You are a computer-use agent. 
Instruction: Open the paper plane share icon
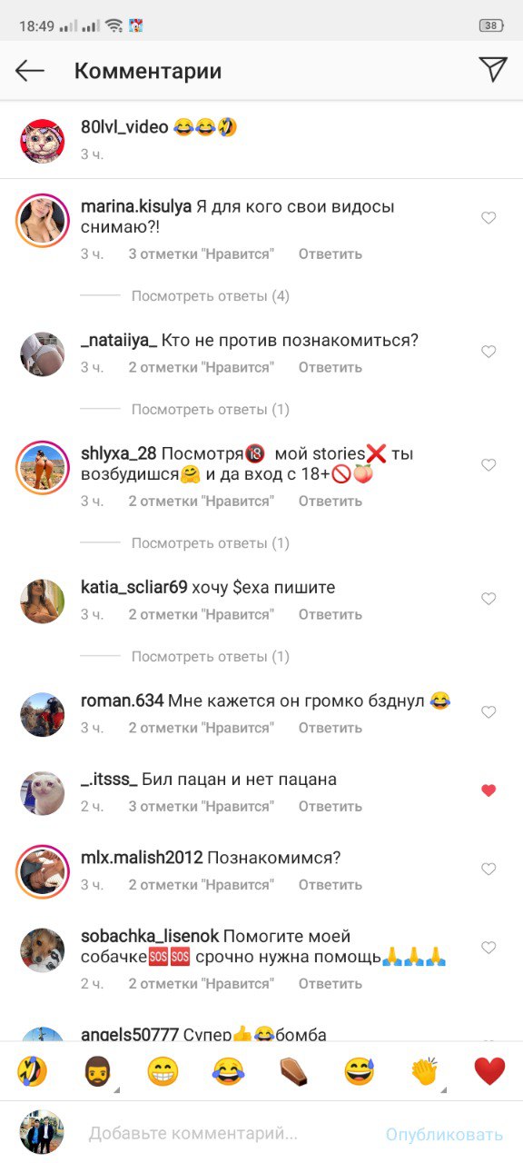point(492,69)
